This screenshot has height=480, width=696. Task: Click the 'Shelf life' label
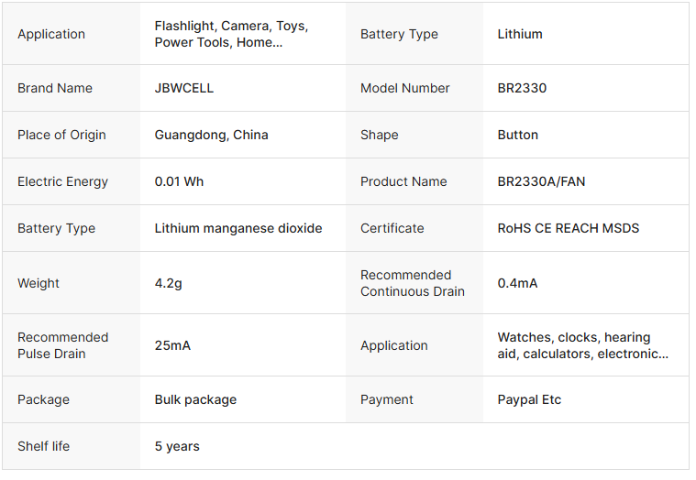tap(43, 446)
